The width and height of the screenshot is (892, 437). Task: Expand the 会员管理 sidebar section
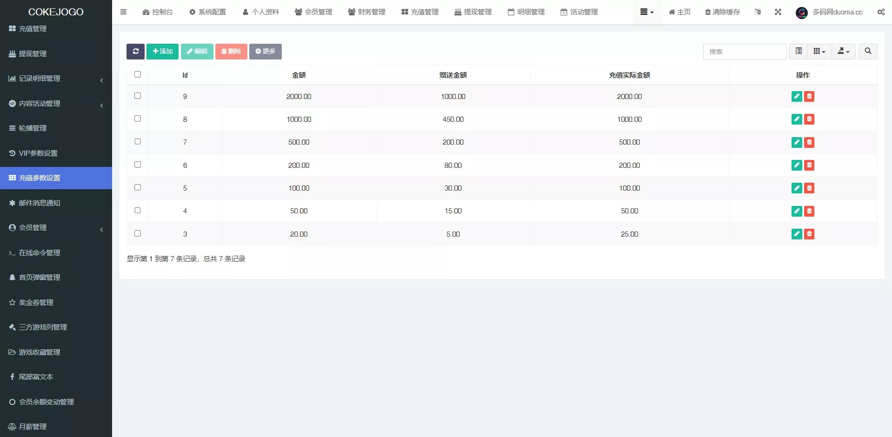pyautogui.click(x=56, y=228)
